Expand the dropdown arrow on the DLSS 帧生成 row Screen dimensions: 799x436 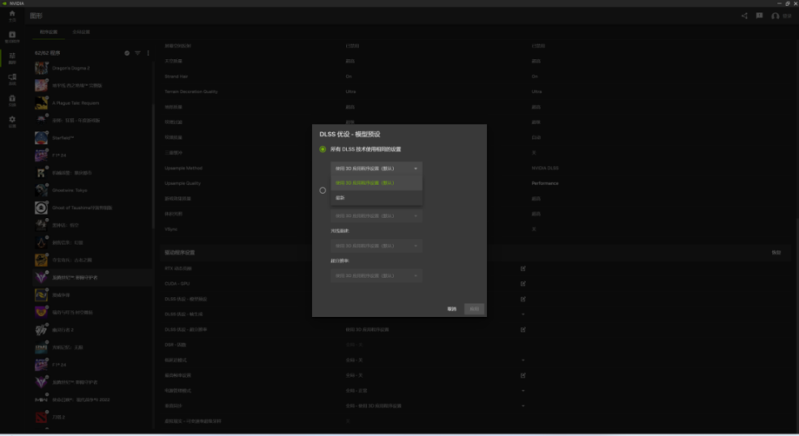[x=523, y=315]
